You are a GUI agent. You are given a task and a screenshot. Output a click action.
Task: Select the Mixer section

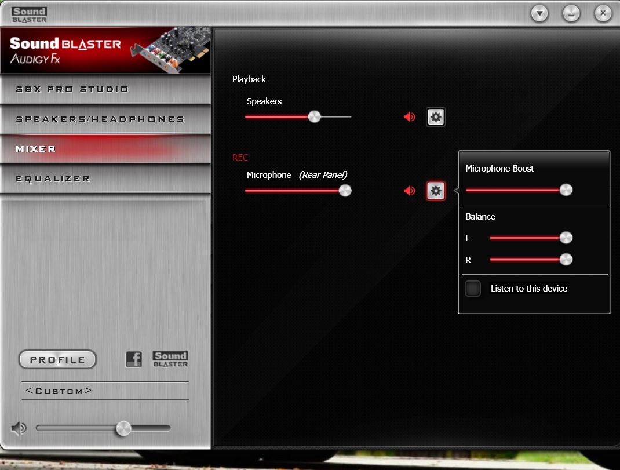point(105,149)
